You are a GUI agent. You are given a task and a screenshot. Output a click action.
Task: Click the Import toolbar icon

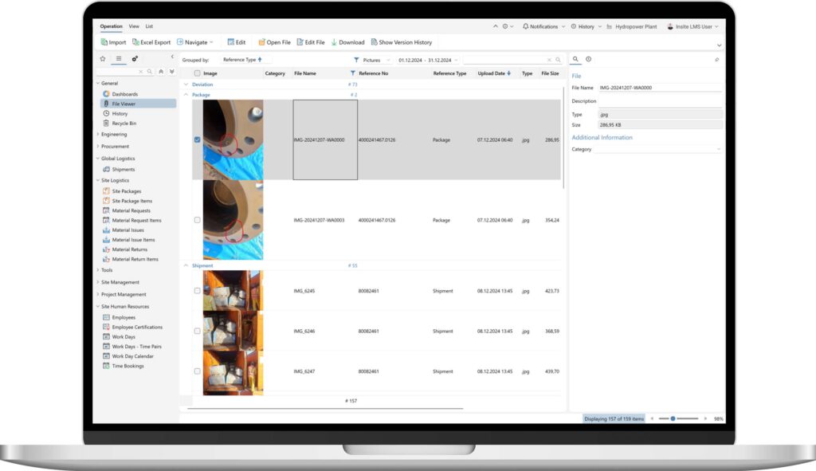click(x=113, y=42)
